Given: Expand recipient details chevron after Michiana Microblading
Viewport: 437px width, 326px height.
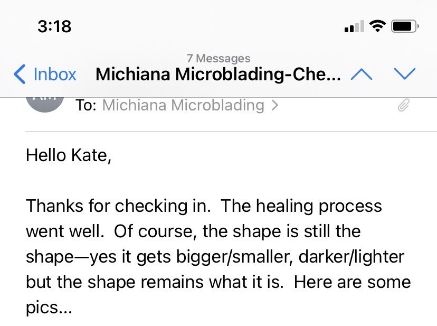Looking at the screenshot, I should pos(274,106).
